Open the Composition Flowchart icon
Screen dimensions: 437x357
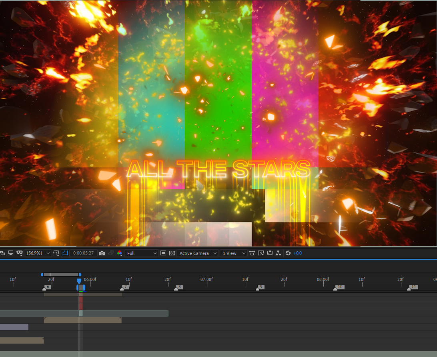point(279,253)
